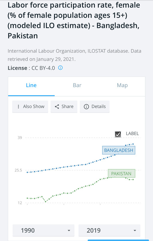This screenshot has width=153, height=241.
Task: Click the Details button label
Action: tap(98, 107)
